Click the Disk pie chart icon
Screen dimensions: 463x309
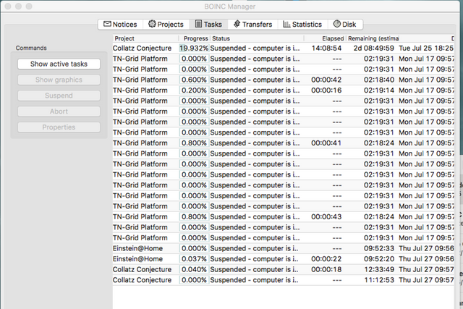(x=337, y=24)
